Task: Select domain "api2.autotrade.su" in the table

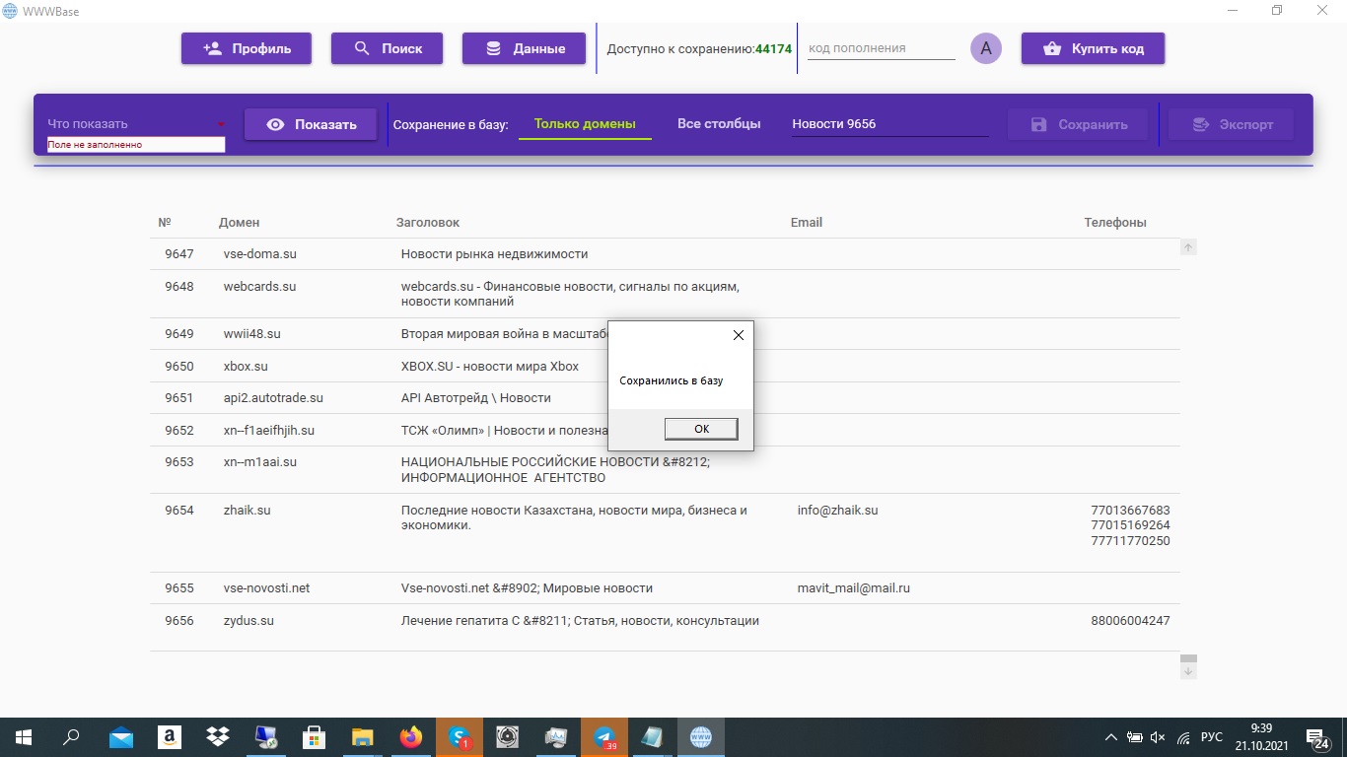Action: tap(273, 398)
